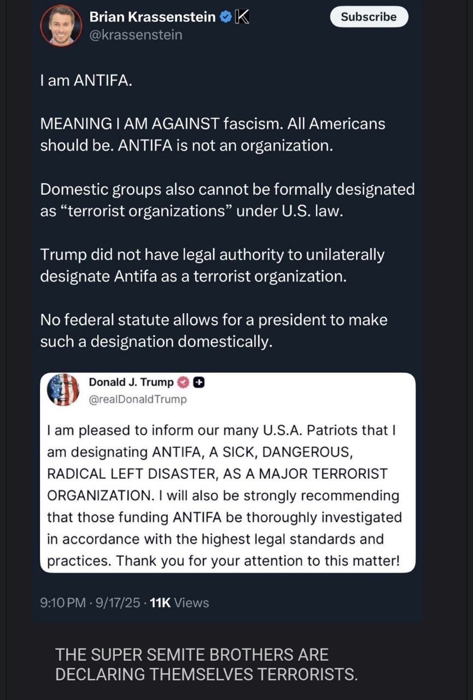Click the "Trump did not have legal authority" paragraph
Screen dimensions: 473x700
212,265
